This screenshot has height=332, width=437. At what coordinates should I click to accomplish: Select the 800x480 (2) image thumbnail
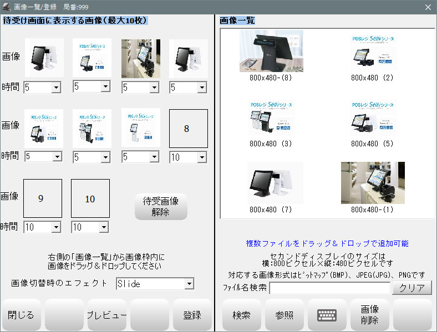coord(373,51)
